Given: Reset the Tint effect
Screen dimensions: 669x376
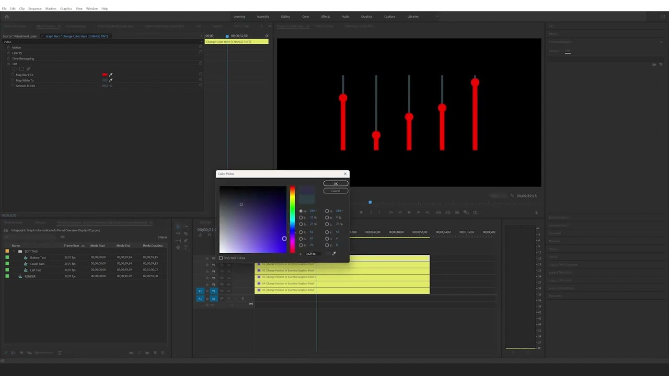Looking at the screenshot, I should 201,64.
